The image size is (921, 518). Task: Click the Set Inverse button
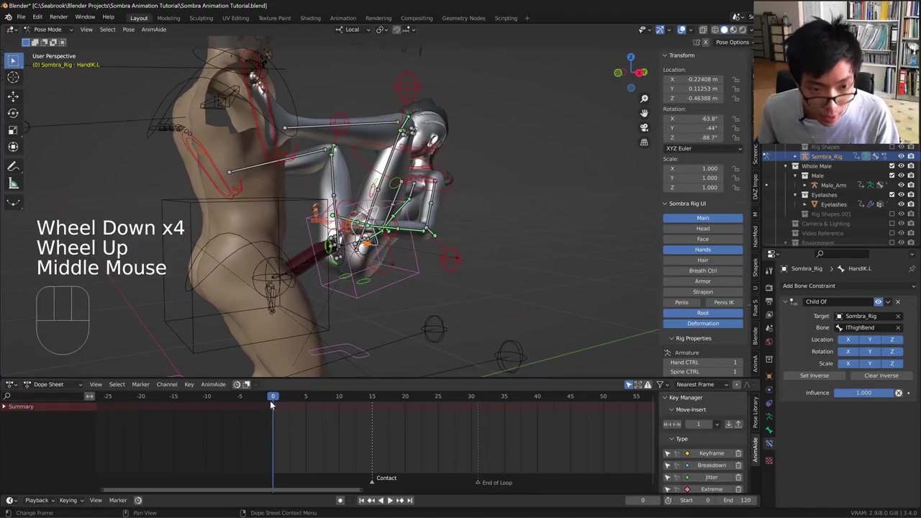[x=815, y=376]
